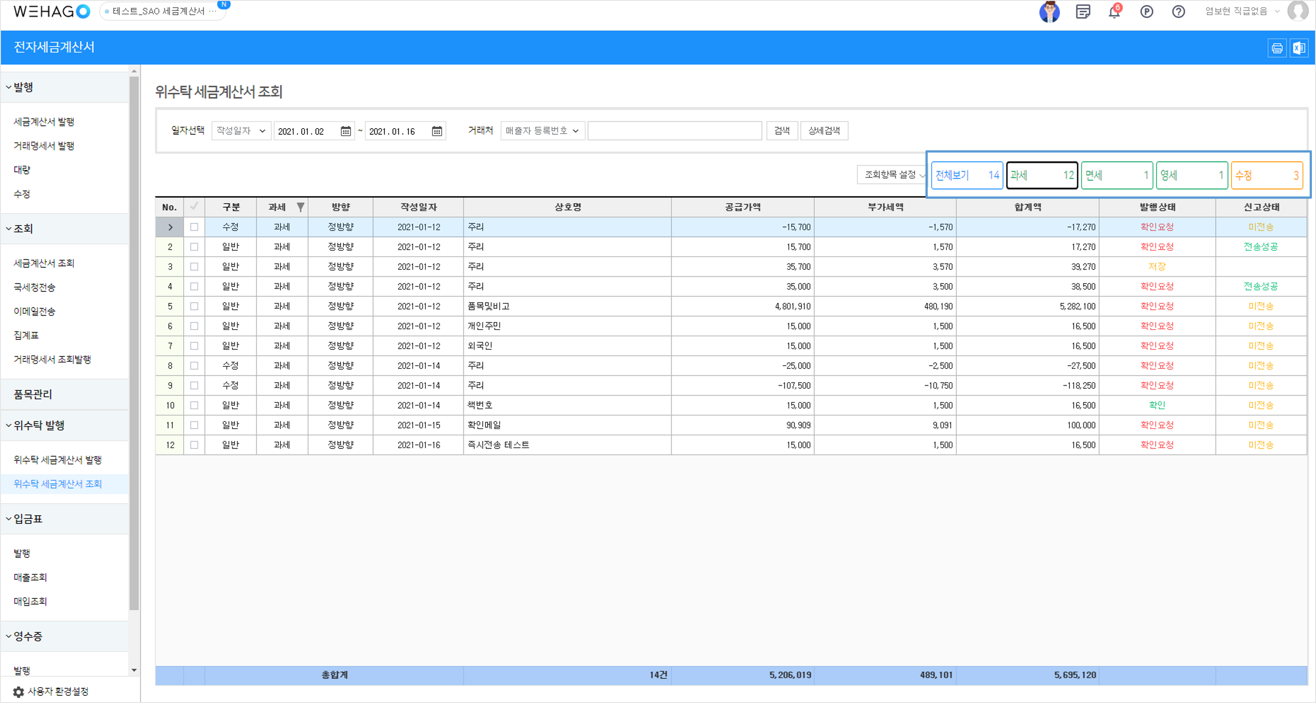Open the 매출자 등록번호 dropdown
Viewport: 1316px width, 703px height.
coord(543,131)
